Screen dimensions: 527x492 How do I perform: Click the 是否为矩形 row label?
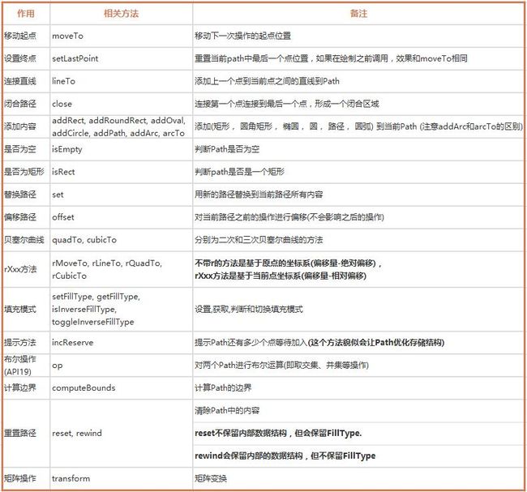[24, 172]
